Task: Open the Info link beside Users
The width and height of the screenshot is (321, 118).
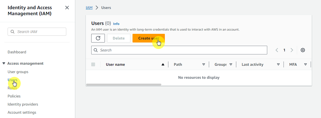Action: [116, 24]
